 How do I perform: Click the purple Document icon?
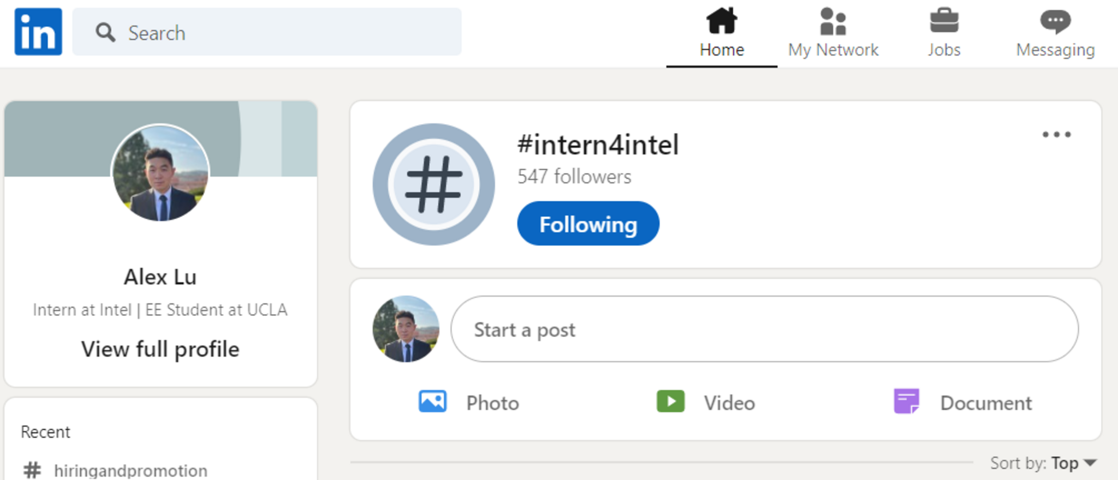[907, 402]
